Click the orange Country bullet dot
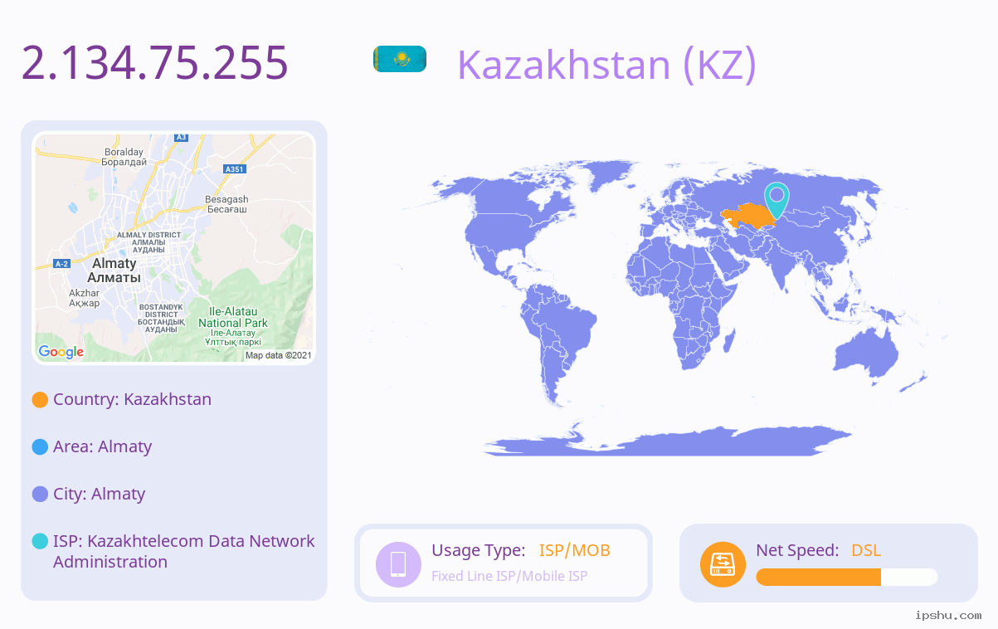 (x=40, y=400)
